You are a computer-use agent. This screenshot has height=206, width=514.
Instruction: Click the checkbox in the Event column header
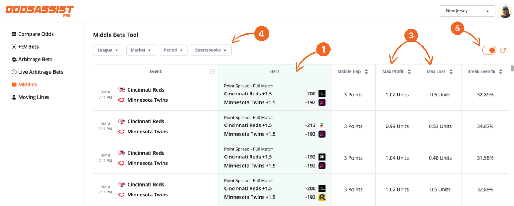click(212, 71)
